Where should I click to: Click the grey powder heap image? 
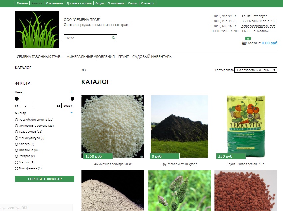(x=113, y=190)
